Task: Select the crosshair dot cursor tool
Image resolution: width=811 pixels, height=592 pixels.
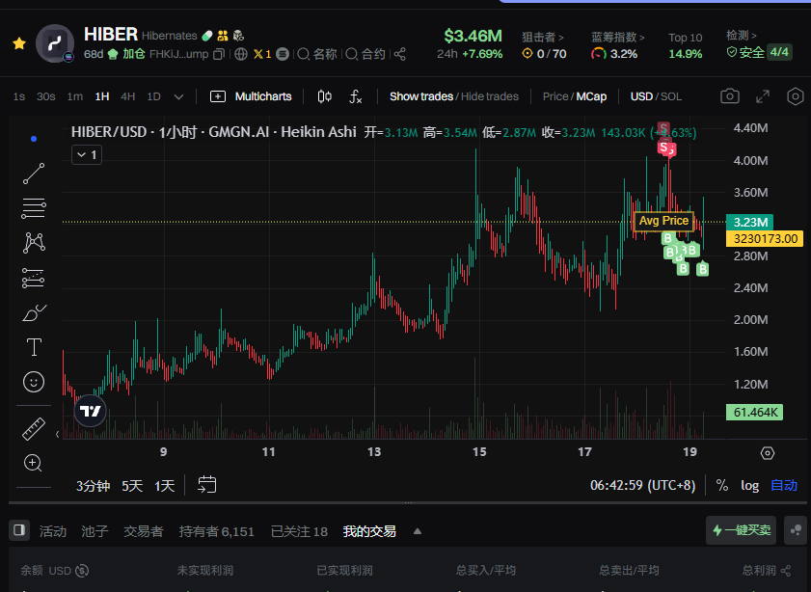Action: (x=34, y=139)
